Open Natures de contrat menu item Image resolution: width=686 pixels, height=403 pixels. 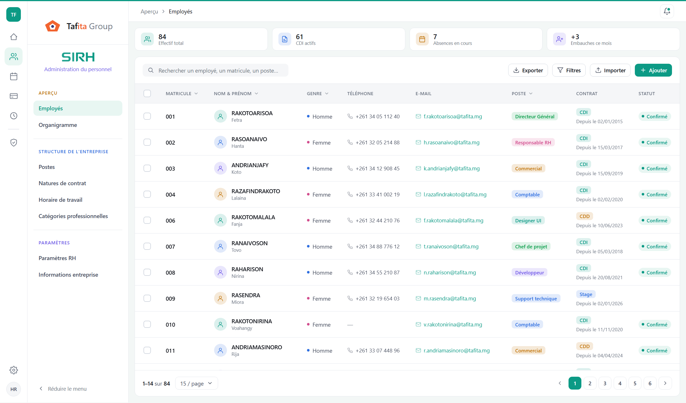(x=78, y=183)
